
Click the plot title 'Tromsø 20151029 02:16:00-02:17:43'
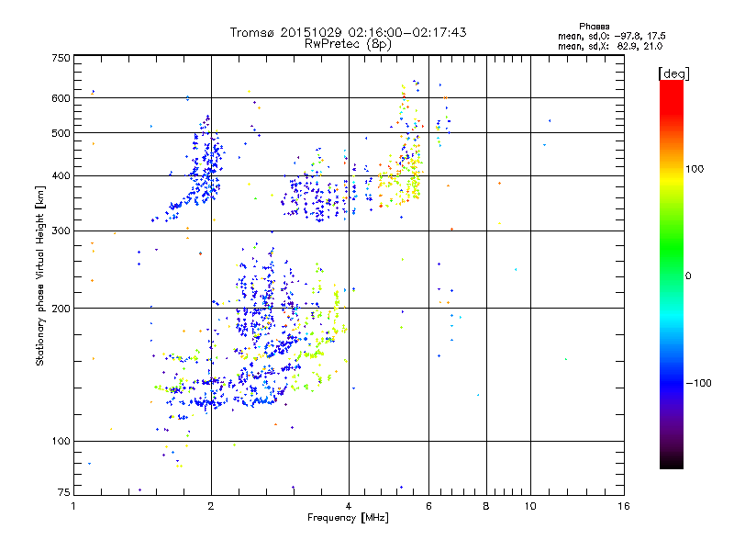[x=348, y=32]
